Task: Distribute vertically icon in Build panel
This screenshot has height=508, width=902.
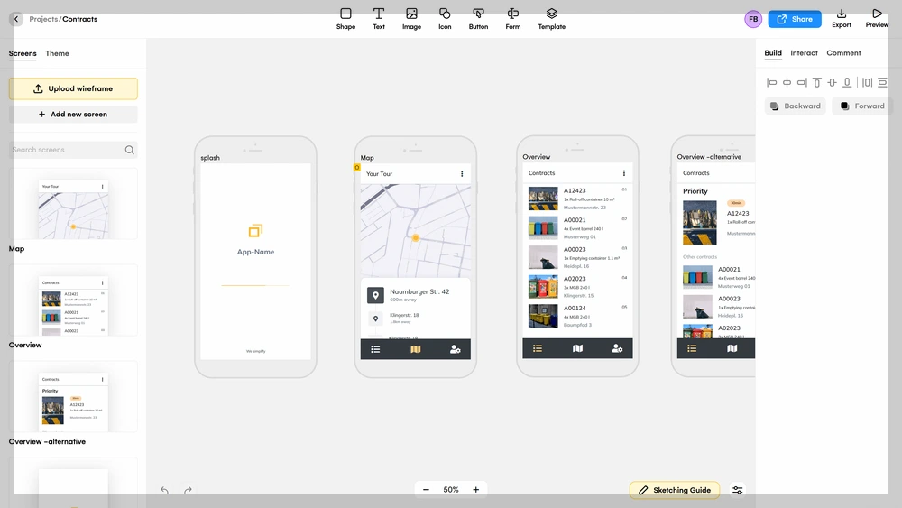Action: click(882, 82)
